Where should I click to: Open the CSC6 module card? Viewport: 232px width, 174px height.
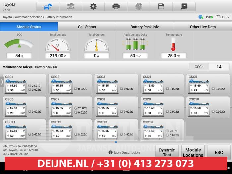25,107
